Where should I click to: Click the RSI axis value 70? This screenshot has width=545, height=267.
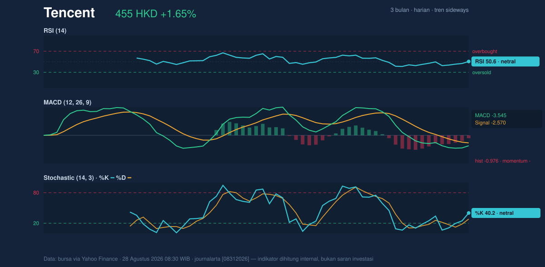[x=36, y=51]
